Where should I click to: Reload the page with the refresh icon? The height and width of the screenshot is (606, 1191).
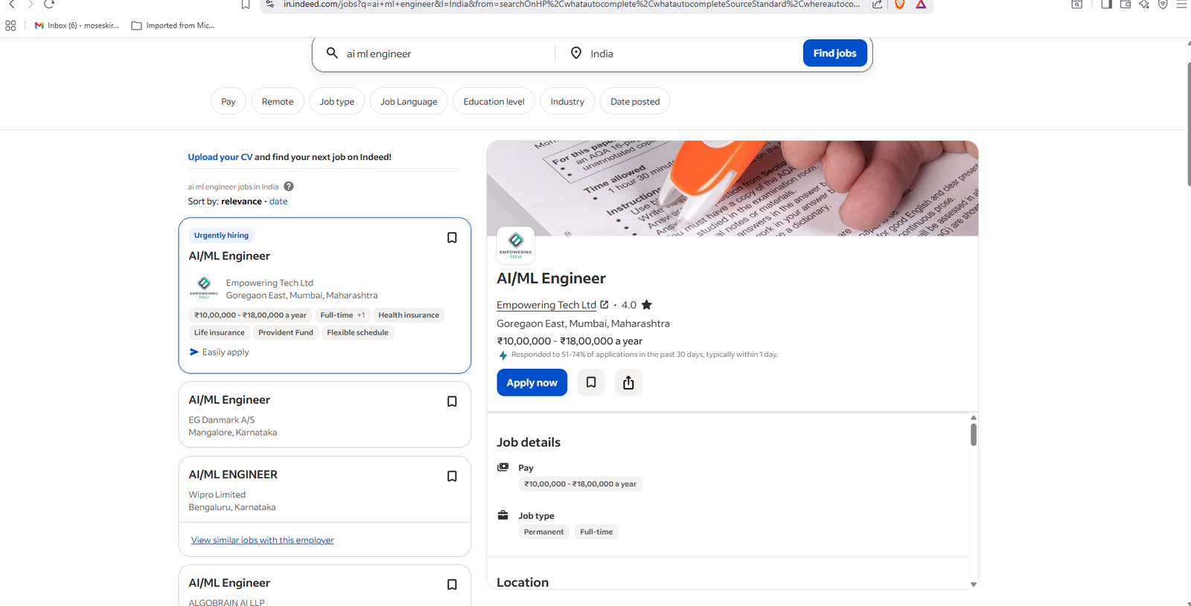tap(49, 4)
